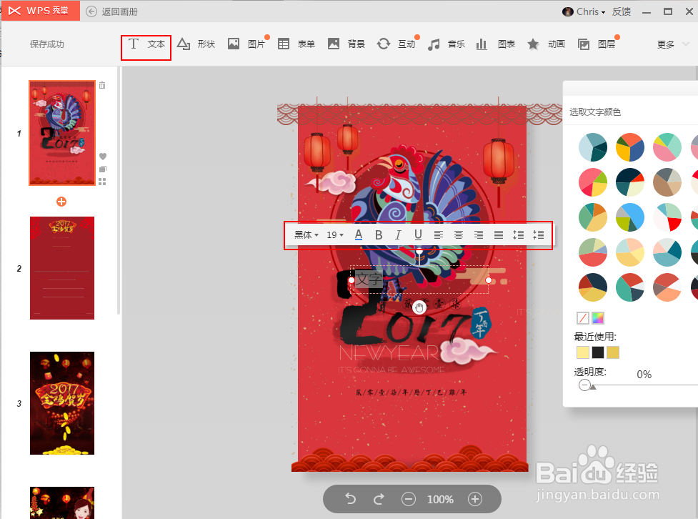The height and width of the screenshot is (519, 698).
Task: Add a new page with orange plus
Action: (61, 202)
